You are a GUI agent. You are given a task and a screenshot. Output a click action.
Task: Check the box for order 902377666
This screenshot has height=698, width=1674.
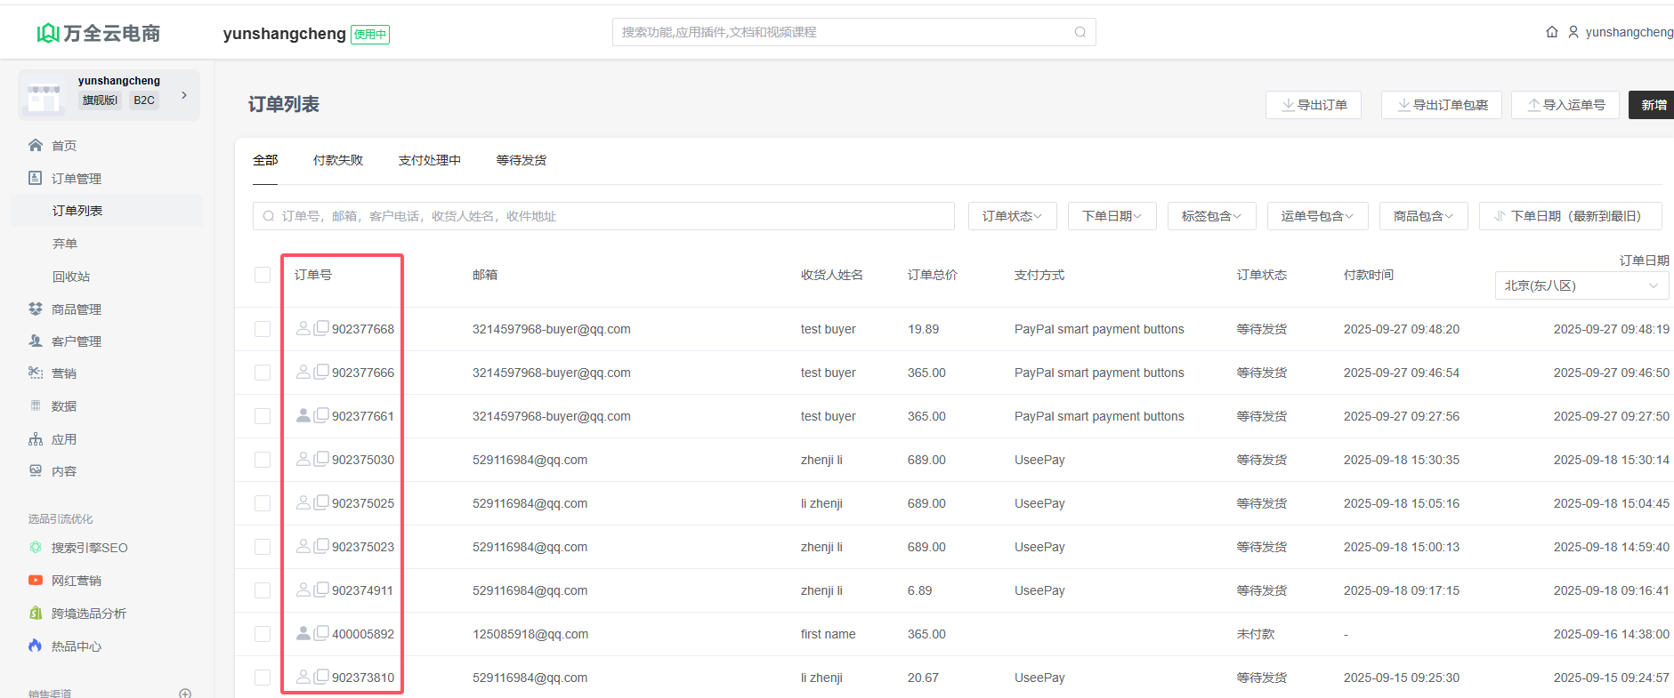pyautogui.click(x=263, y=373)
